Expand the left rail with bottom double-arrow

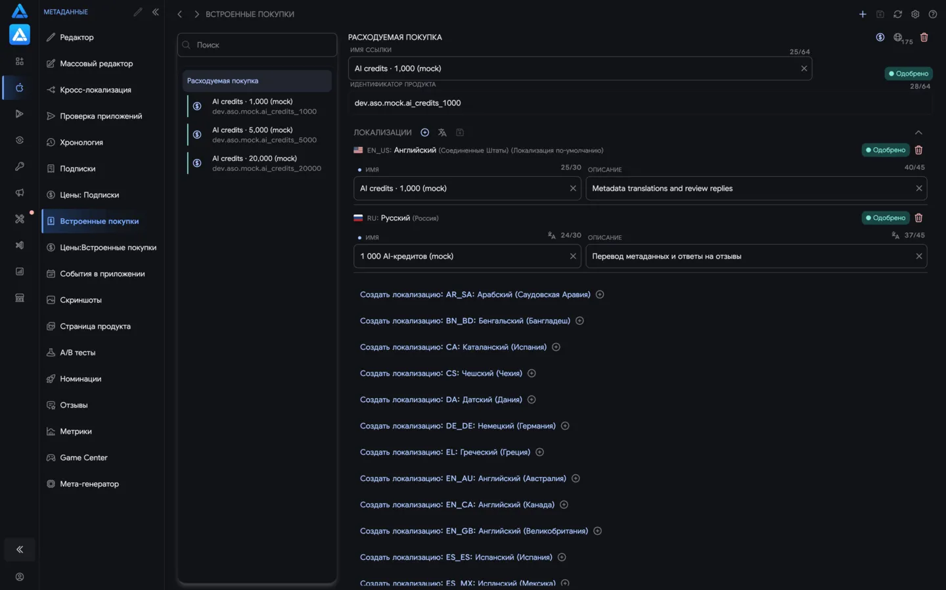click(20, 549)
